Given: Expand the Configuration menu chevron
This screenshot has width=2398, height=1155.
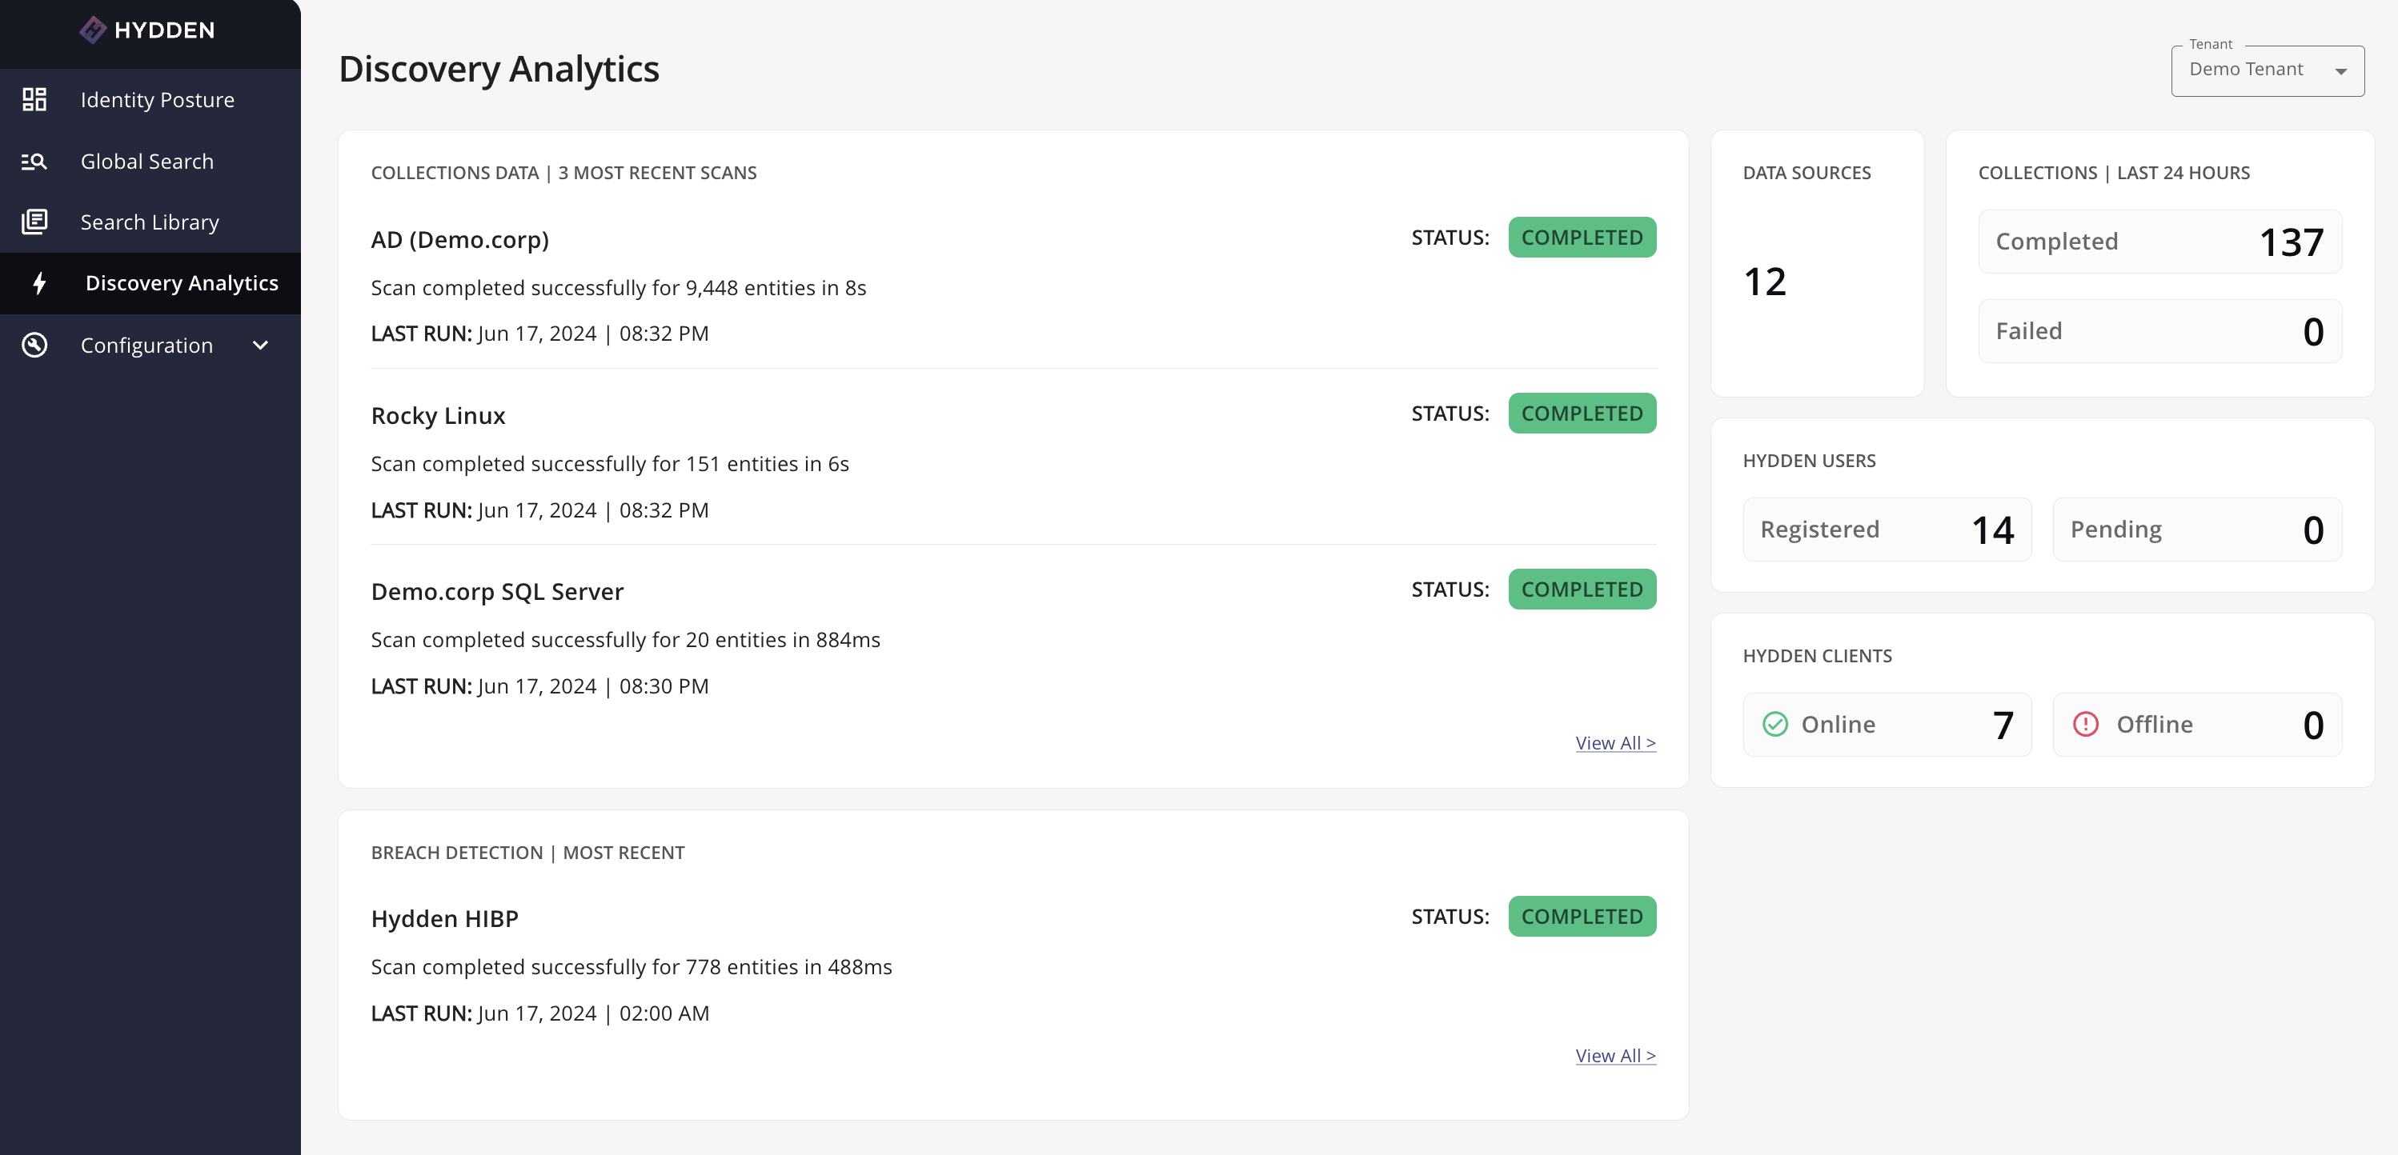Looking at the screenshot, I should coord(259,345).
